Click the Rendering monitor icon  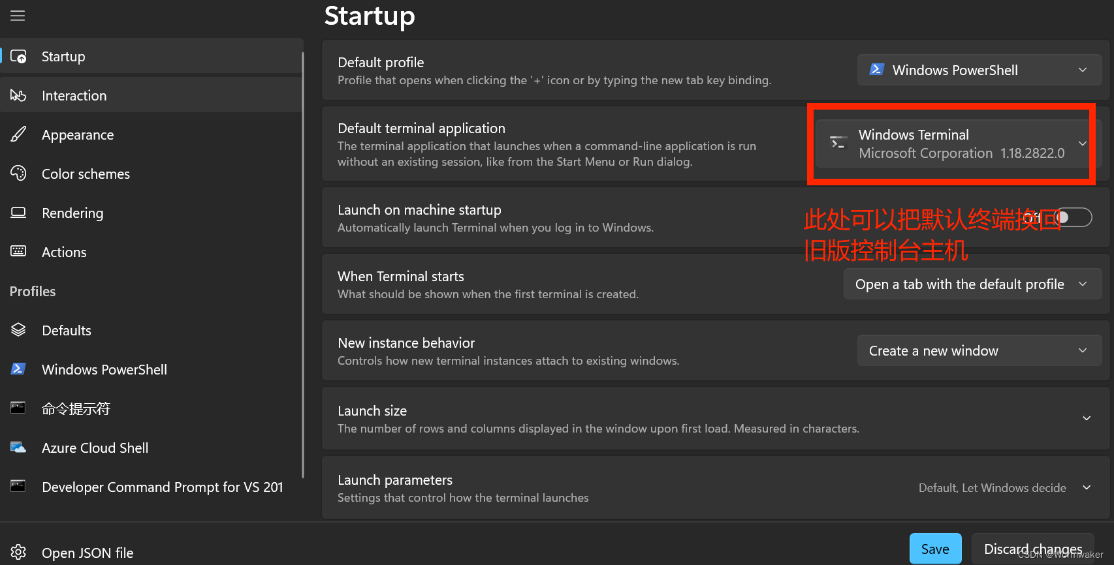tap(18, 213)
